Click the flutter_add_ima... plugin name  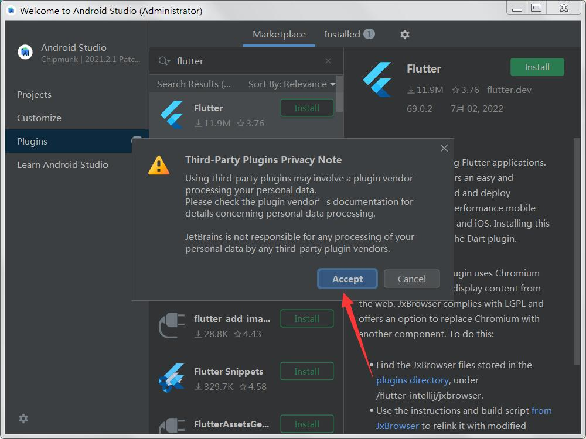pyautogui.click(x=231, y=319)
